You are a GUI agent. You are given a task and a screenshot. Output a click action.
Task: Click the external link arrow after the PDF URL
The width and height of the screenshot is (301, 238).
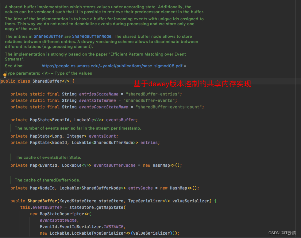tap(185, 66)
